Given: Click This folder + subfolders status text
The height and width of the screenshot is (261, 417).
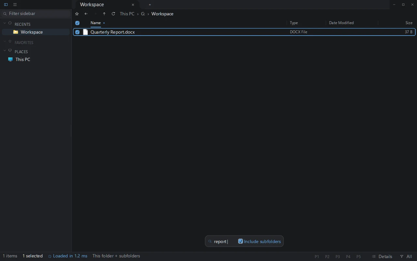Looking at the screenshot, I should pos(116,256).
